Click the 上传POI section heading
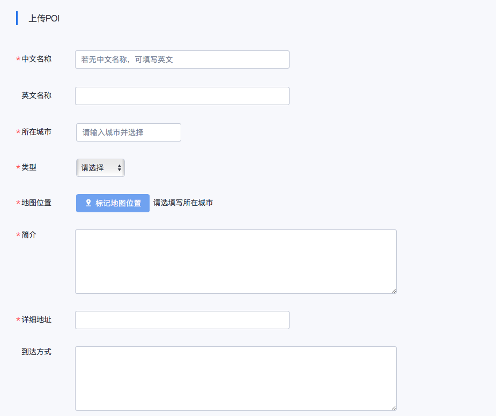 pyautogui.click(x=44, y=18)
